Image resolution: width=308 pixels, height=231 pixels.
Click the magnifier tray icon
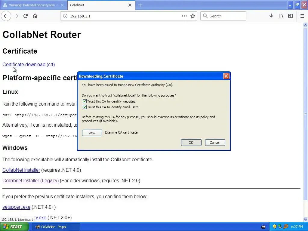(x=286, y=227)
